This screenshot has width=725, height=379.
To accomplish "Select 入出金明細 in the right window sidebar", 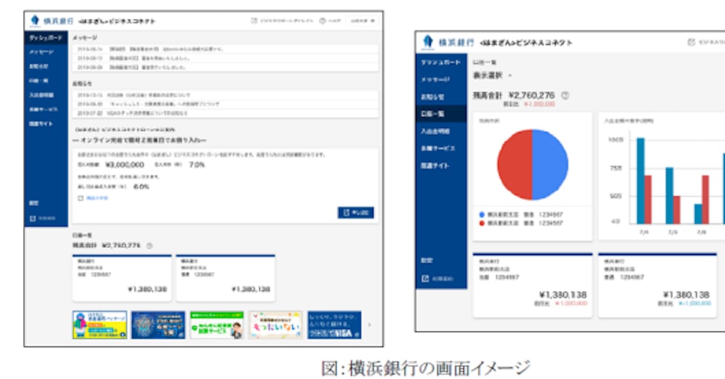I will coord(435,131).
